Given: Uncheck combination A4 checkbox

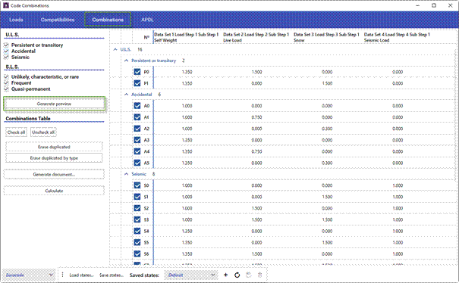Looking at the screenshot, I should (137, 151).
